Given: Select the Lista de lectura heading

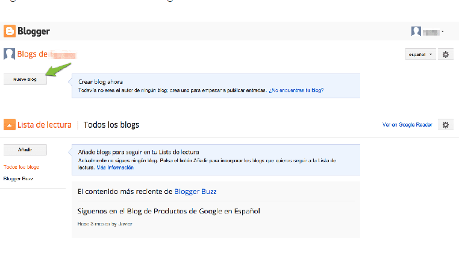Looking at the screenshot, I should (x=45, y=125).
